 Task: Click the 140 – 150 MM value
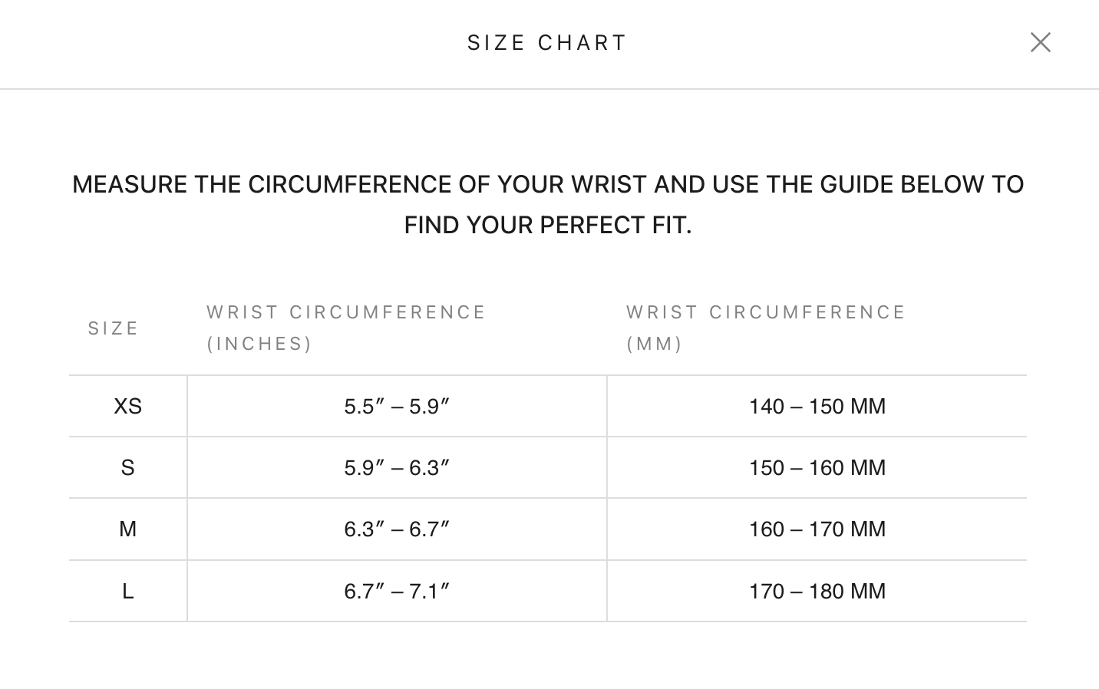point(817,406)
